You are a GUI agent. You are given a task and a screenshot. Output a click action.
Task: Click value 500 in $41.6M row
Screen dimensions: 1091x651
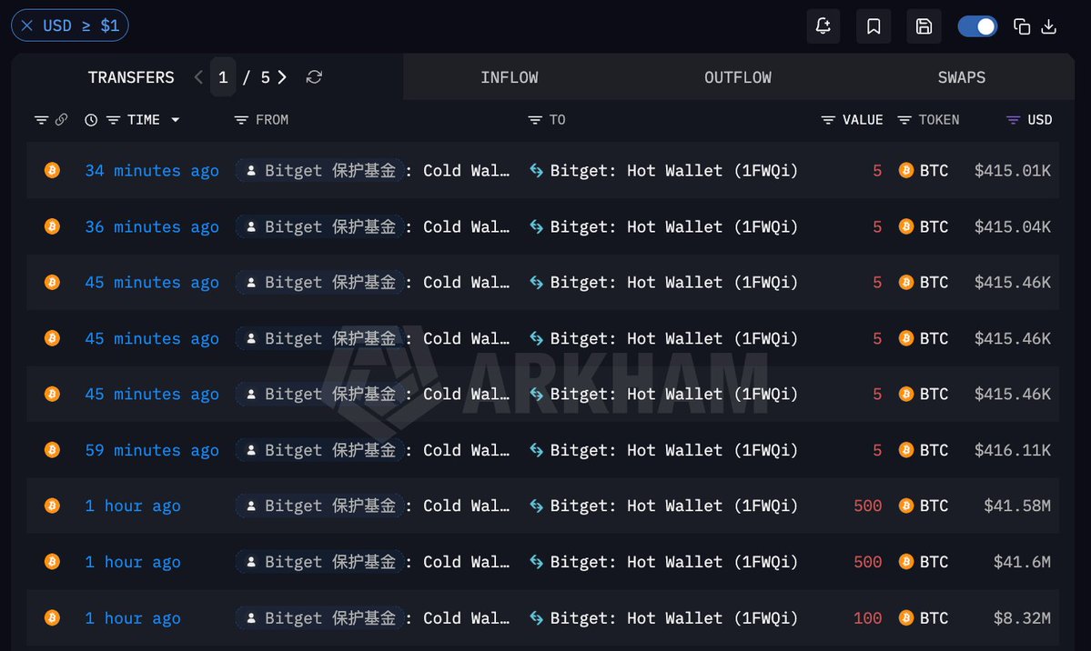point(868,562)
